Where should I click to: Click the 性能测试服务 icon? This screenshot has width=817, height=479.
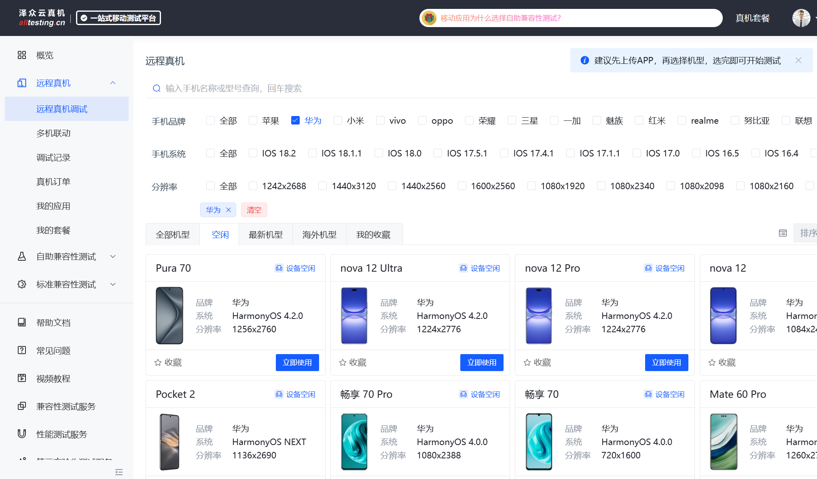tap(22, 434)
